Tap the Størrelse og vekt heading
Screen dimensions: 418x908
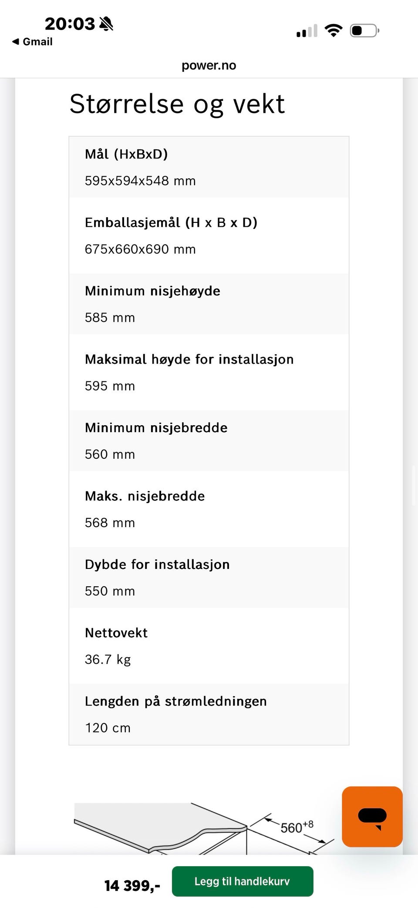[177, 104]
